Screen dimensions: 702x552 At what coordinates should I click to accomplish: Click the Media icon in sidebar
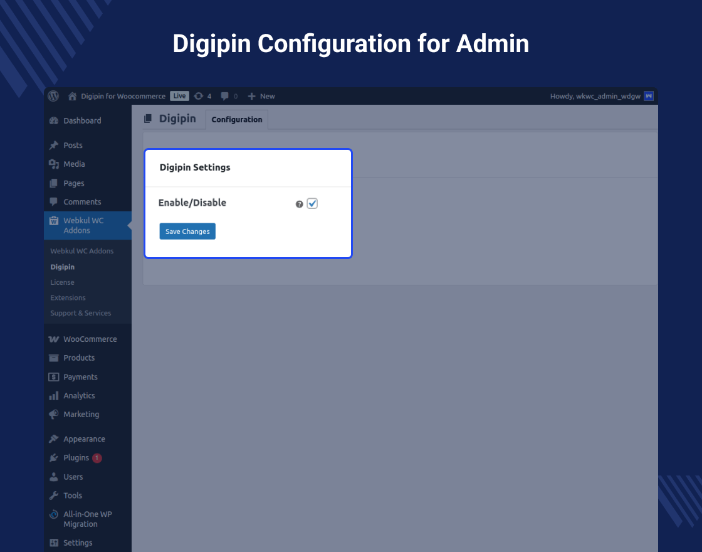(x=54, y=164)
